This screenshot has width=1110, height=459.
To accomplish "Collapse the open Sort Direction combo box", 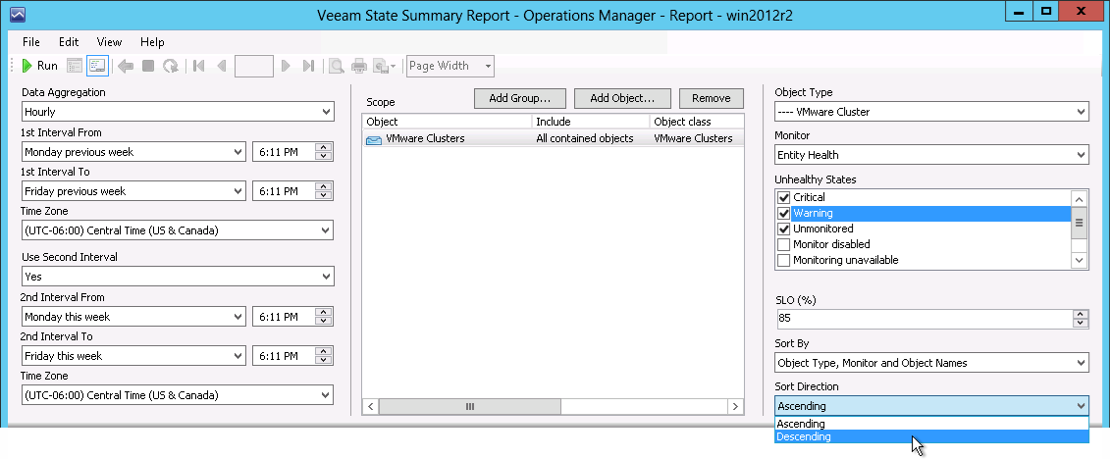I will coord(1081,406).
